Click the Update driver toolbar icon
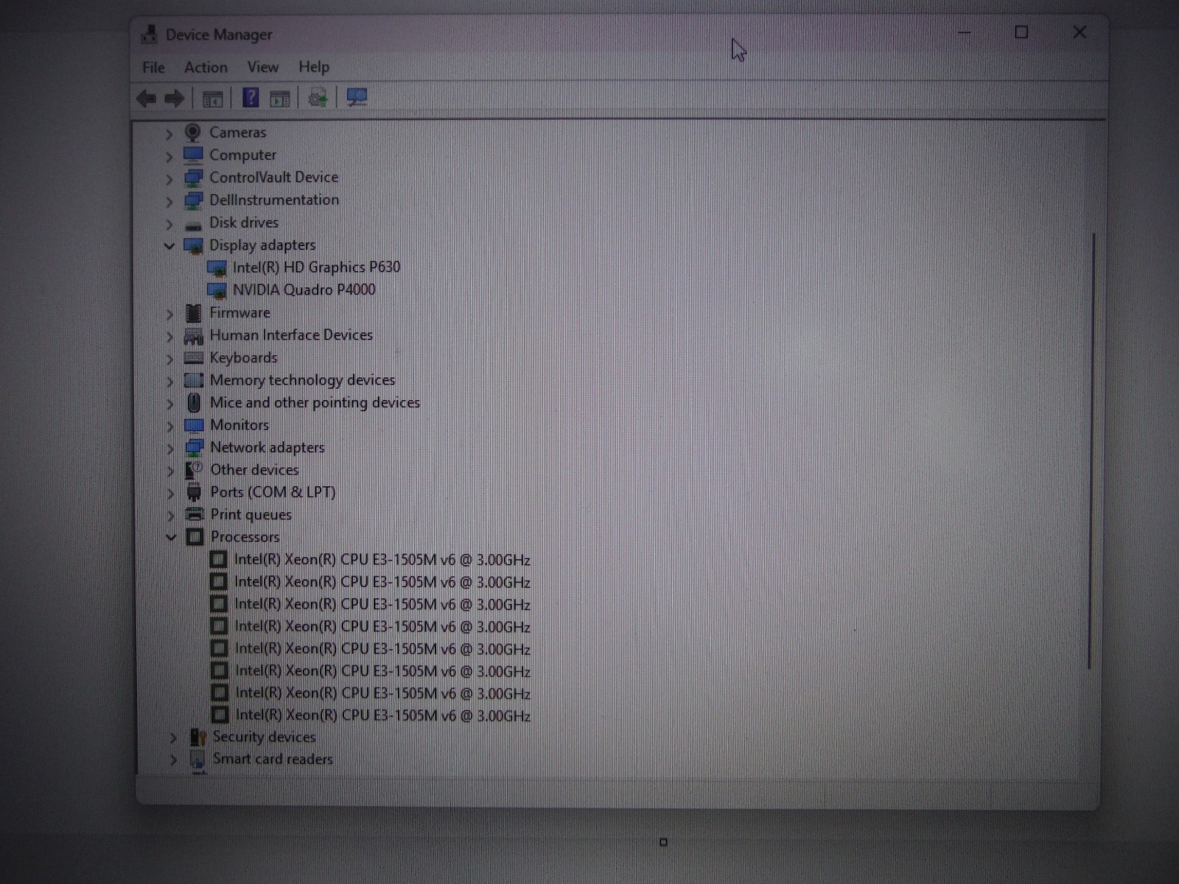1179x884 pixels. pyautogui.click(x=318, y=97)
